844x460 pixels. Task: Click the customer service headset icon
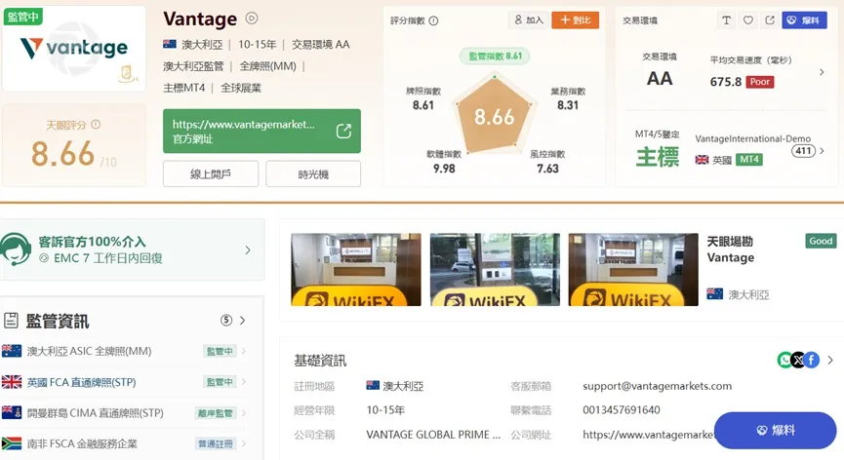coord(16,249)
